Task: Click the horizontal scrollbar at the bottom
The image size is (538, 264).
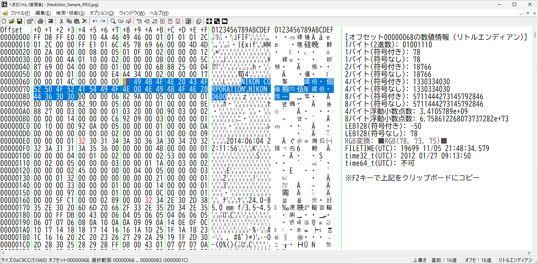Action: point(266,253)
